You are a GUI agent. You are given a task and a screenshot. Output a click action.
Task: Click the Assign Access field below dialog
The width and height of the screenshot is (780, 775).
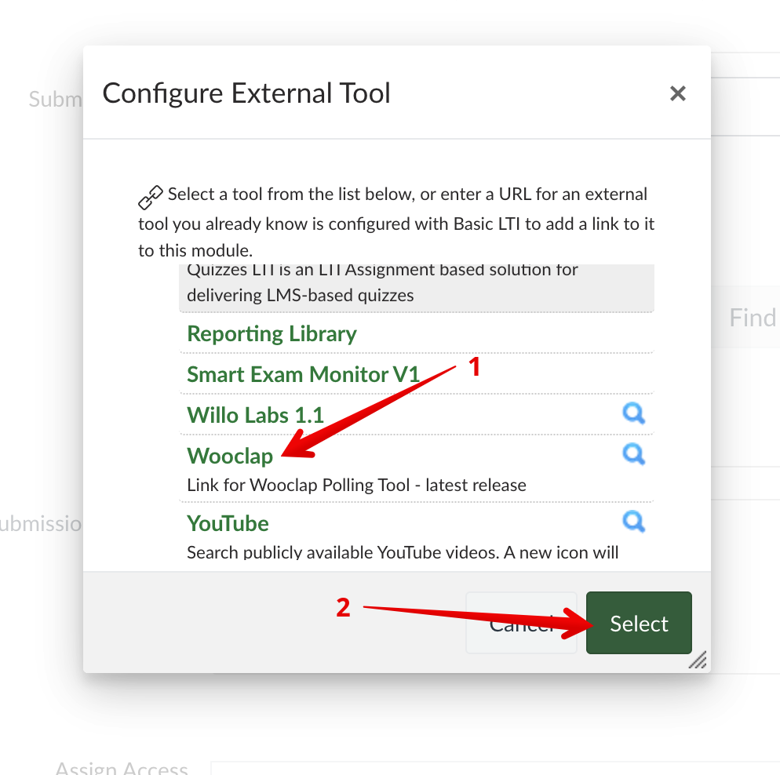coord(494,768)
